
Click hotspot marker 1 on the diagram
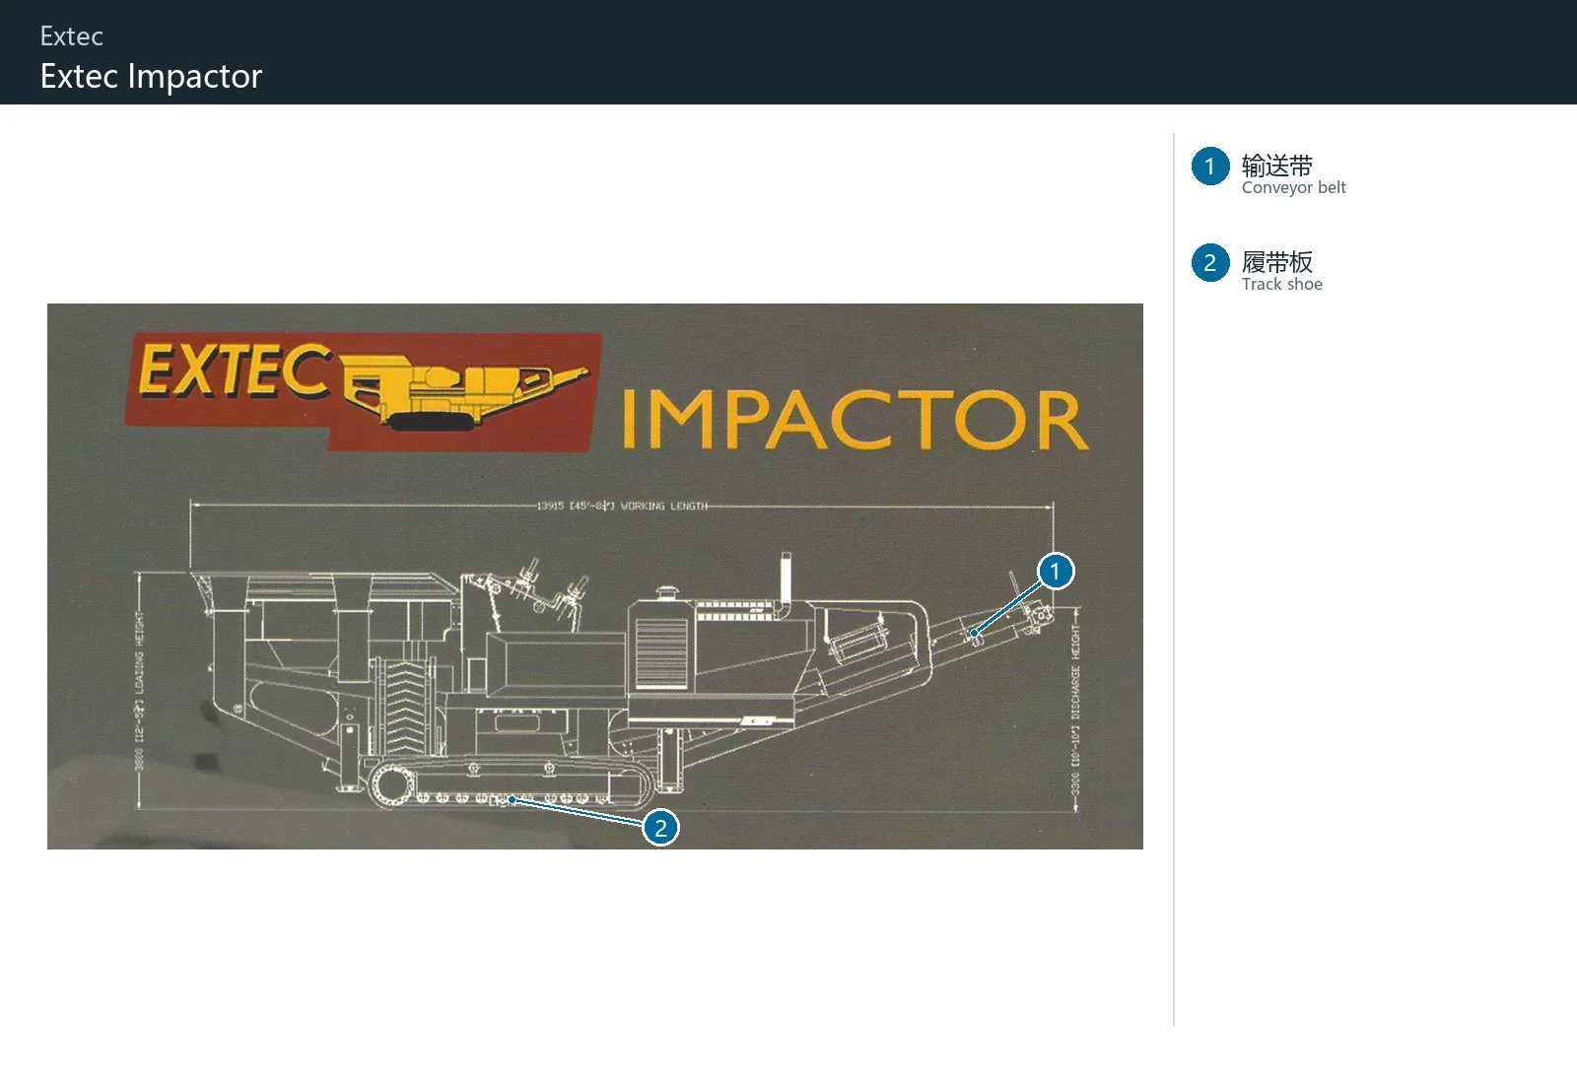click(x=1055, y=572)
